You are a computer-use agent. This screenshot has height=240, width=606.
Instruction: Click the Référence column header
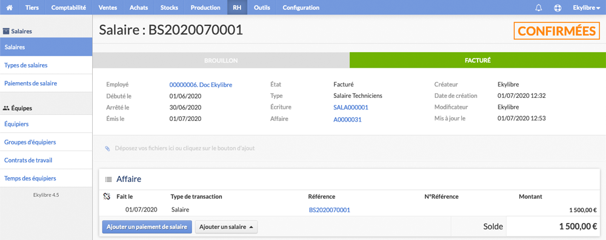pyautogui.click(x=322, y=196)
